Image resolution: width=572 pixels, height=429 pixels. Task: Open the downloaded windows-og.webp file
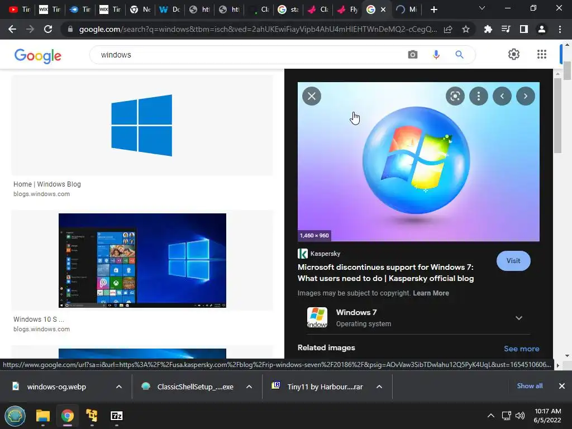click(56, 387)
